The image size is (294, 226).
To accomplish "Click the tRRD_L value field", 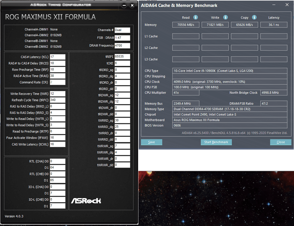I will (x=58, y=106).
